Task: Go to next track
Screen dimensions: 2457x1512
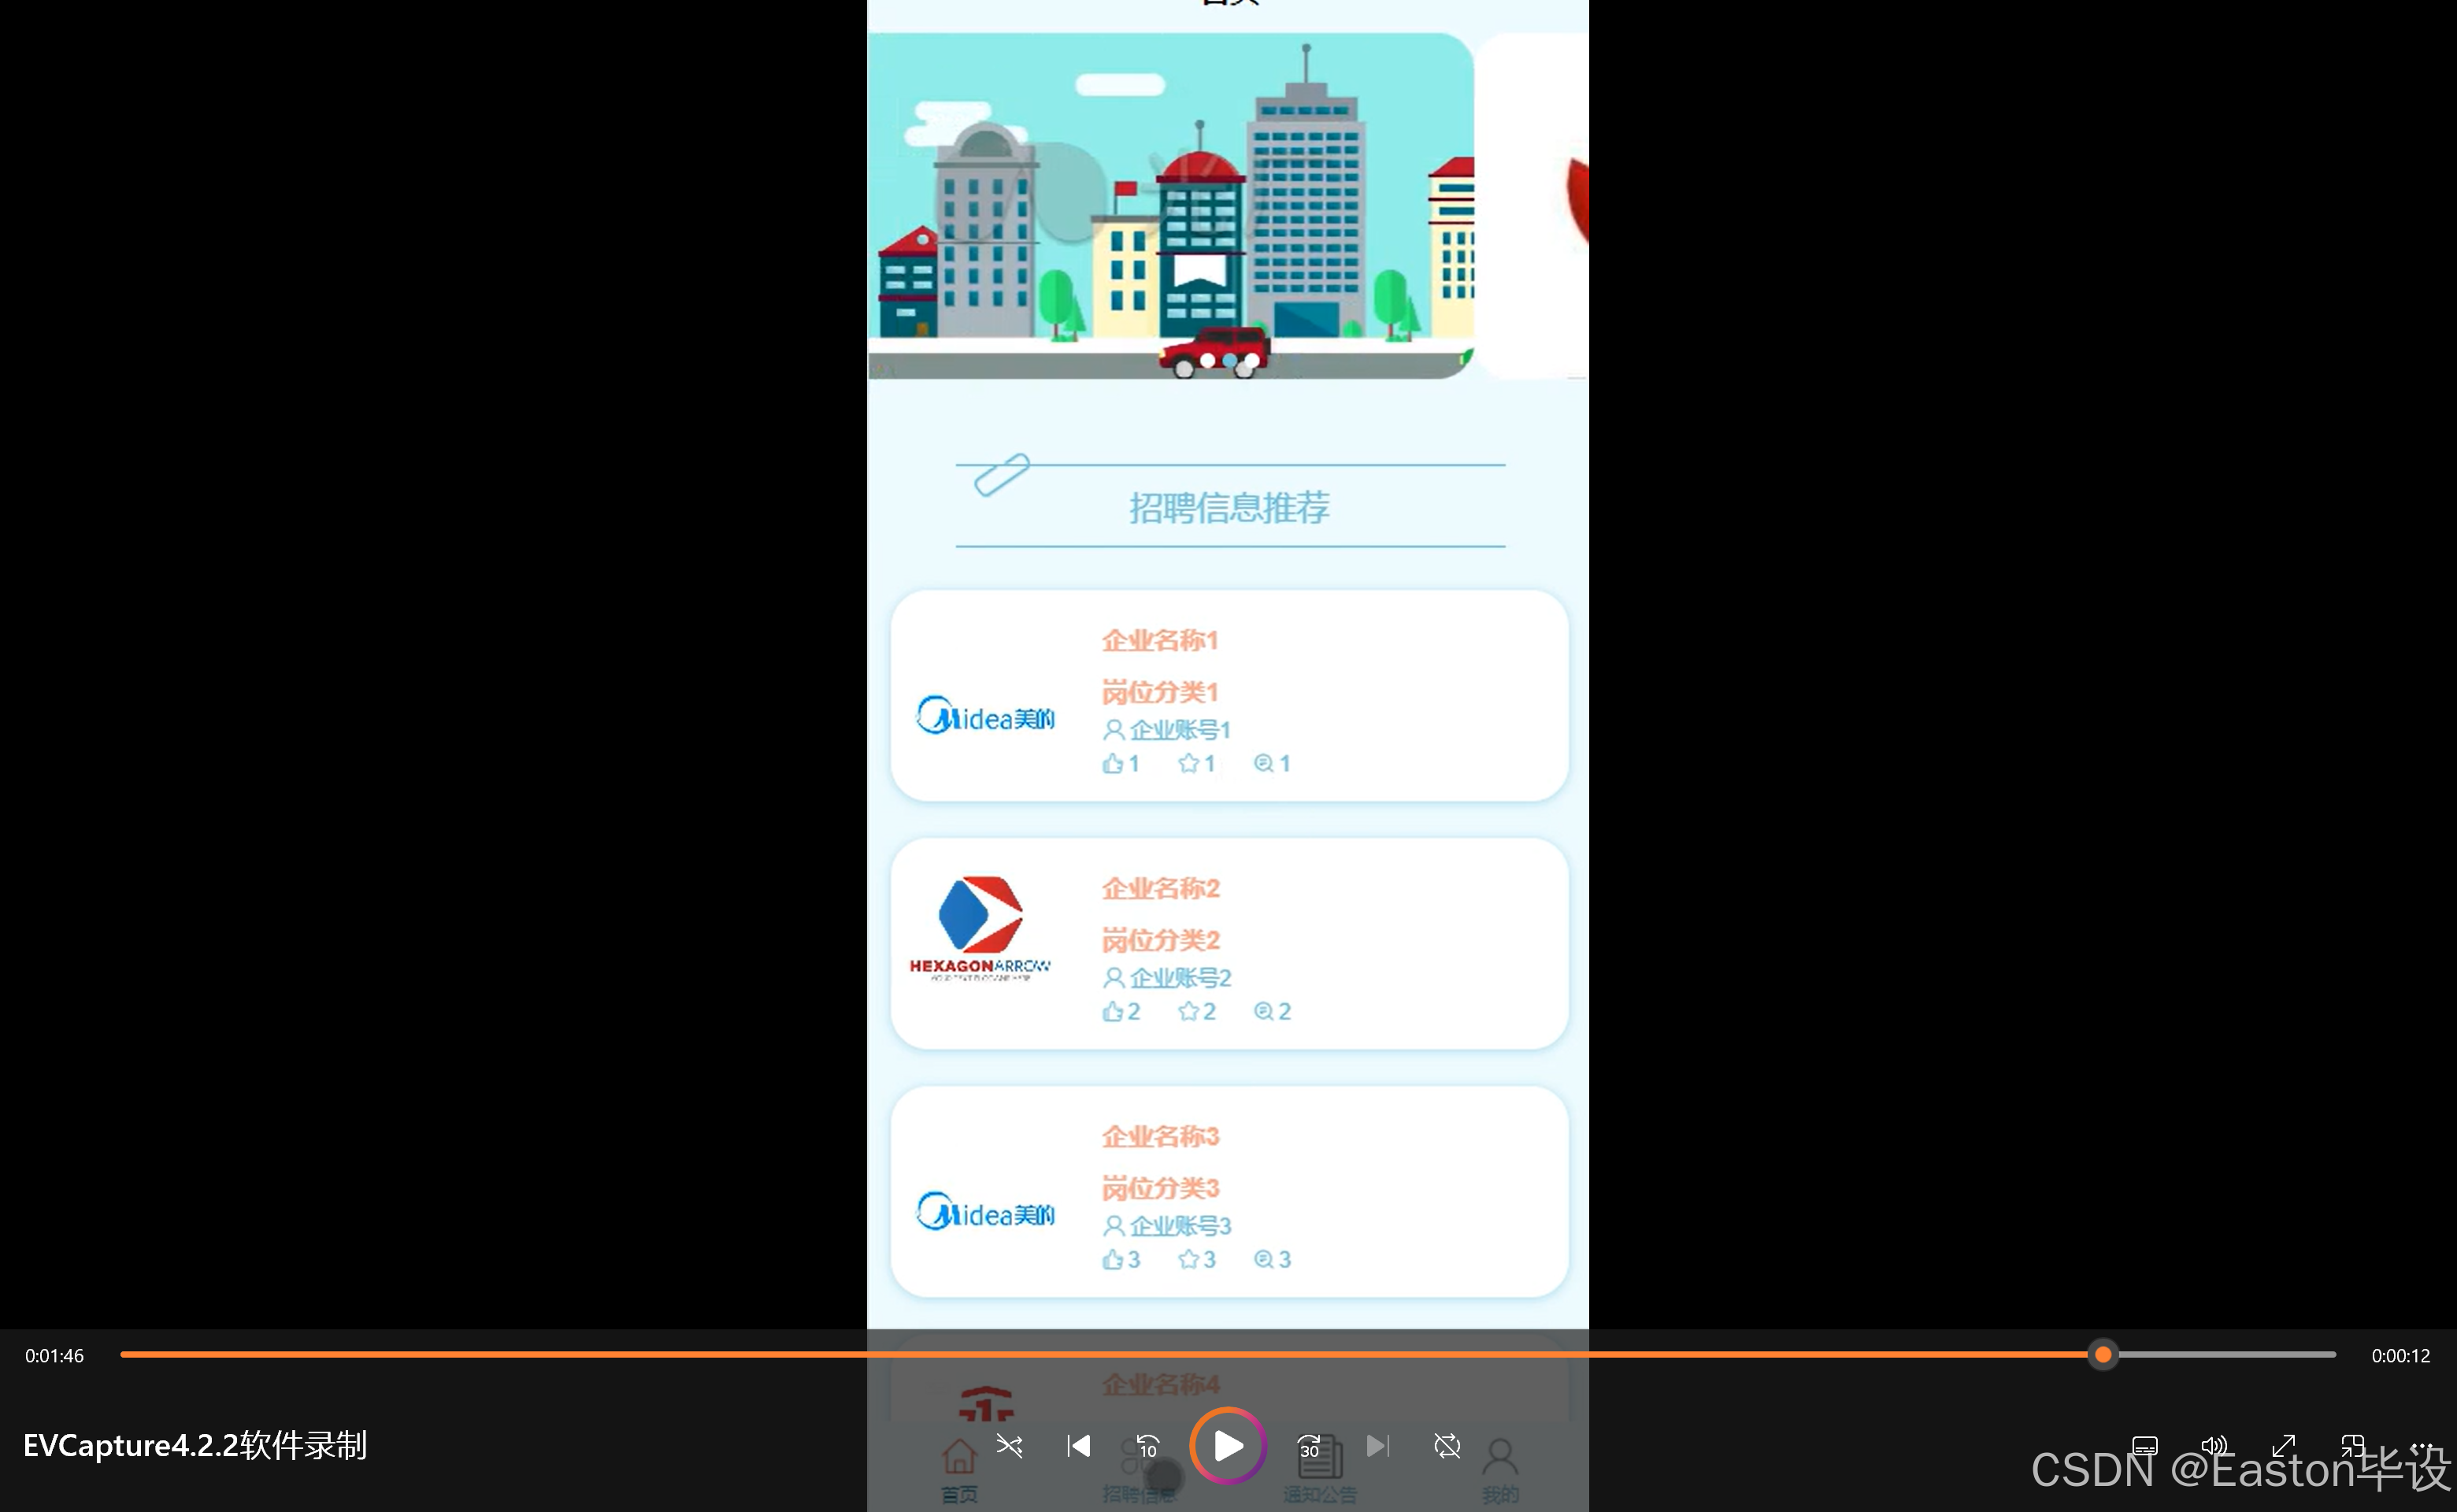Action: point(1378,1446)
